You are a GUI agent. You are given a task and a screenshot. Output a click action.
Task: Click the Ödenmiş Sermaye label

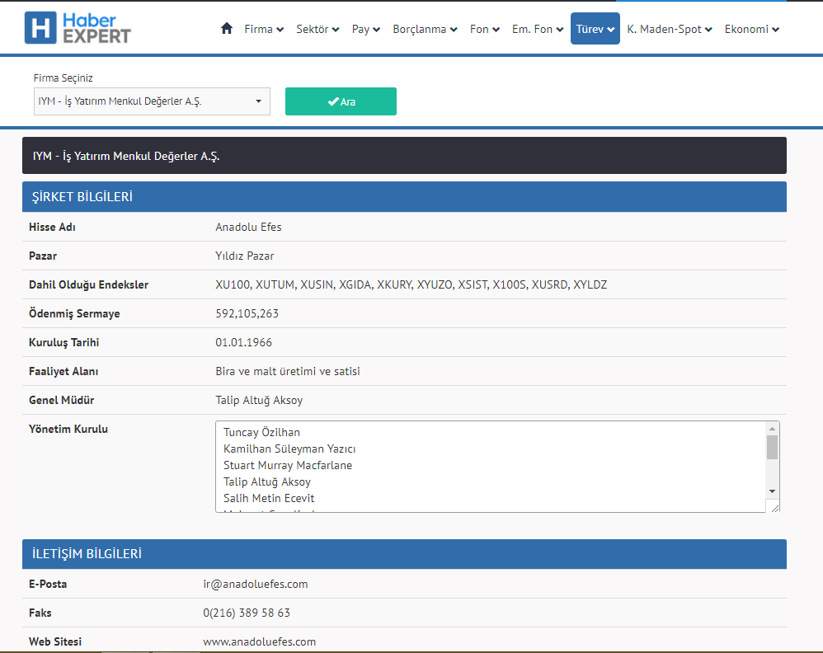[x=74, y=313]
